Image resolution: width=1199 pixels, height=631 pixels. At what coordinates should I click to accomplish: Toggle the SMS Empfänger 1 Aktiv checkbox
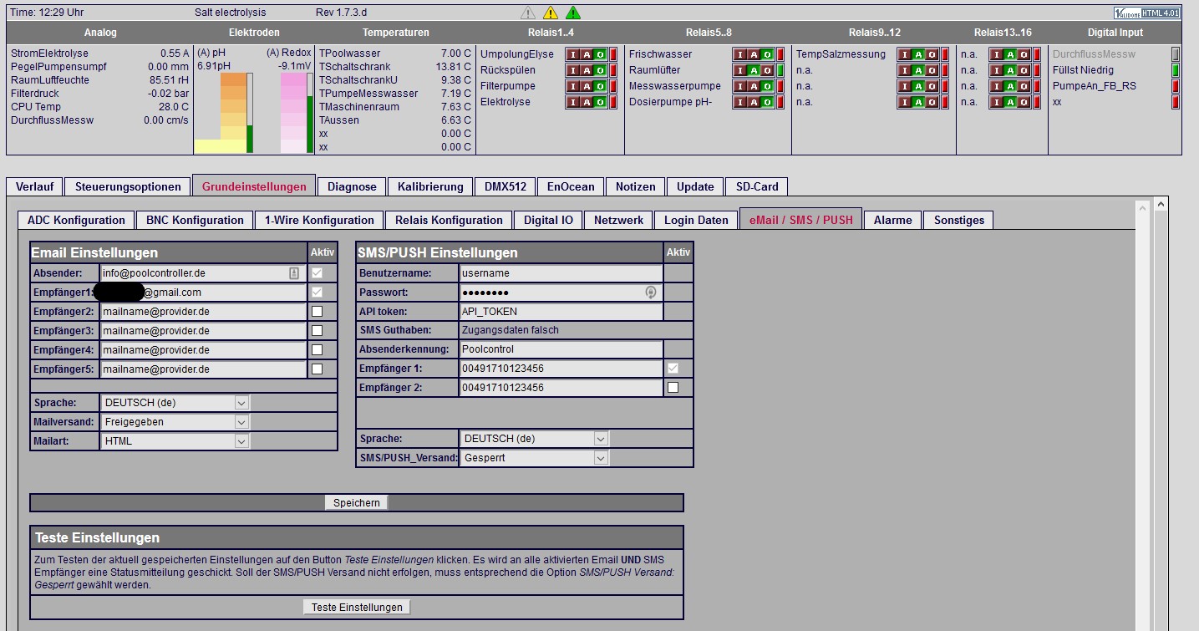673,369
